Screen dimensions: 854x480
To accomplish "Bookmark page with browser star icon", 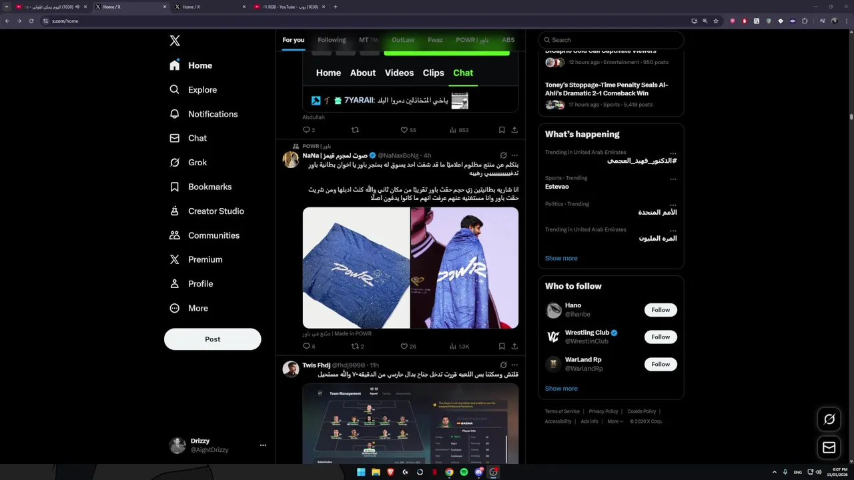I will pyautogui.click(x=716, y=21).
